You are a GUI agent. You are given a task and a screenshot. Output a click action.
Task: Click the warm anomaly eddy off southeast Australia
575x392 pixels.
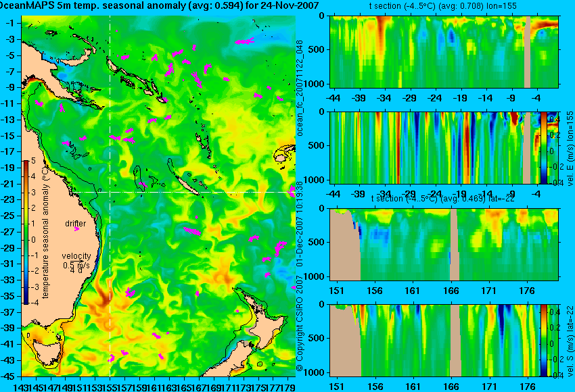pos(103,298)
